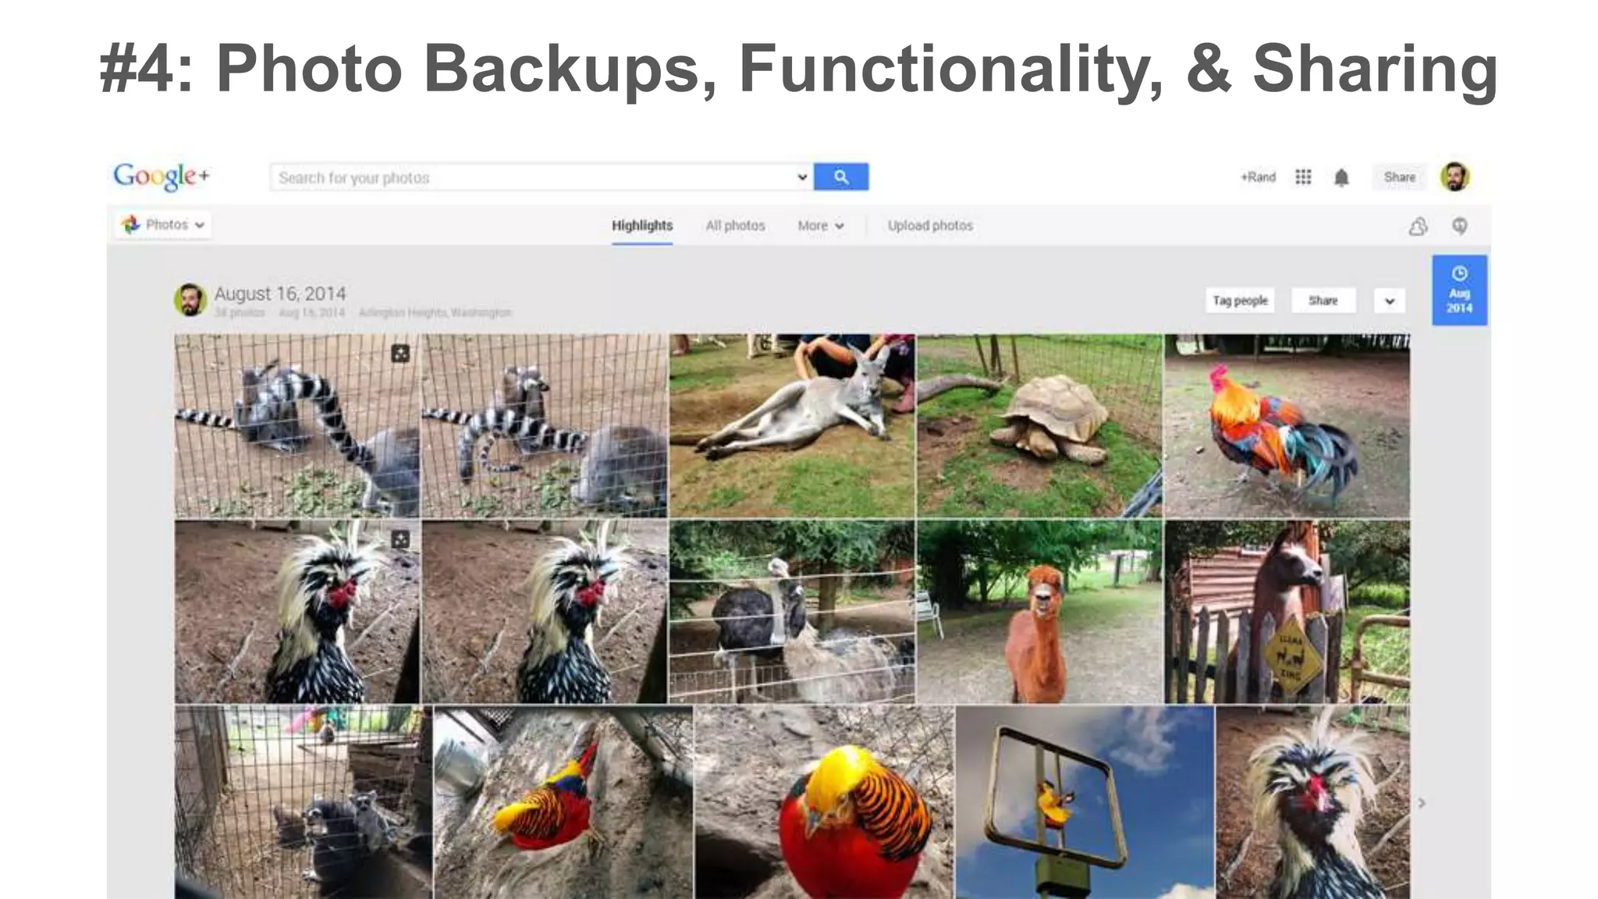This screenshot has height=899, width=1598.
Task: Click the Google+ logo
Action: click(162, 176)
